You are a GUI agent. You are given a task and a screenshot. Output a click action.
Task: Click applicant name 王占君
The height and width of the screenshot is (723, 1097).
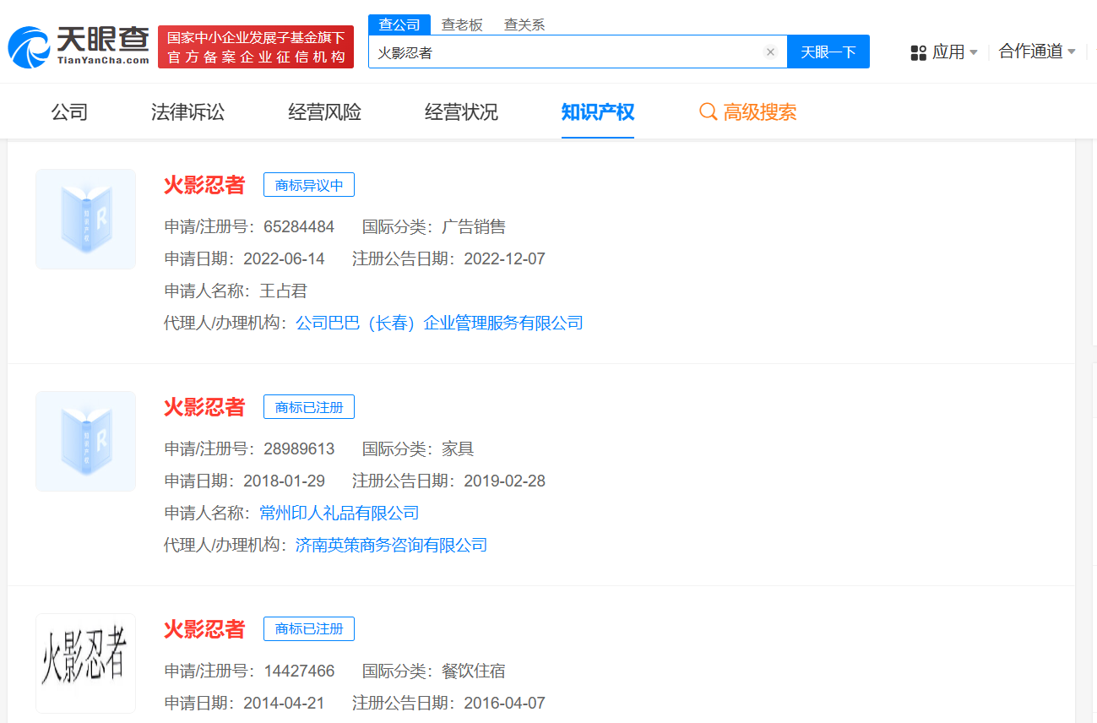283,291
